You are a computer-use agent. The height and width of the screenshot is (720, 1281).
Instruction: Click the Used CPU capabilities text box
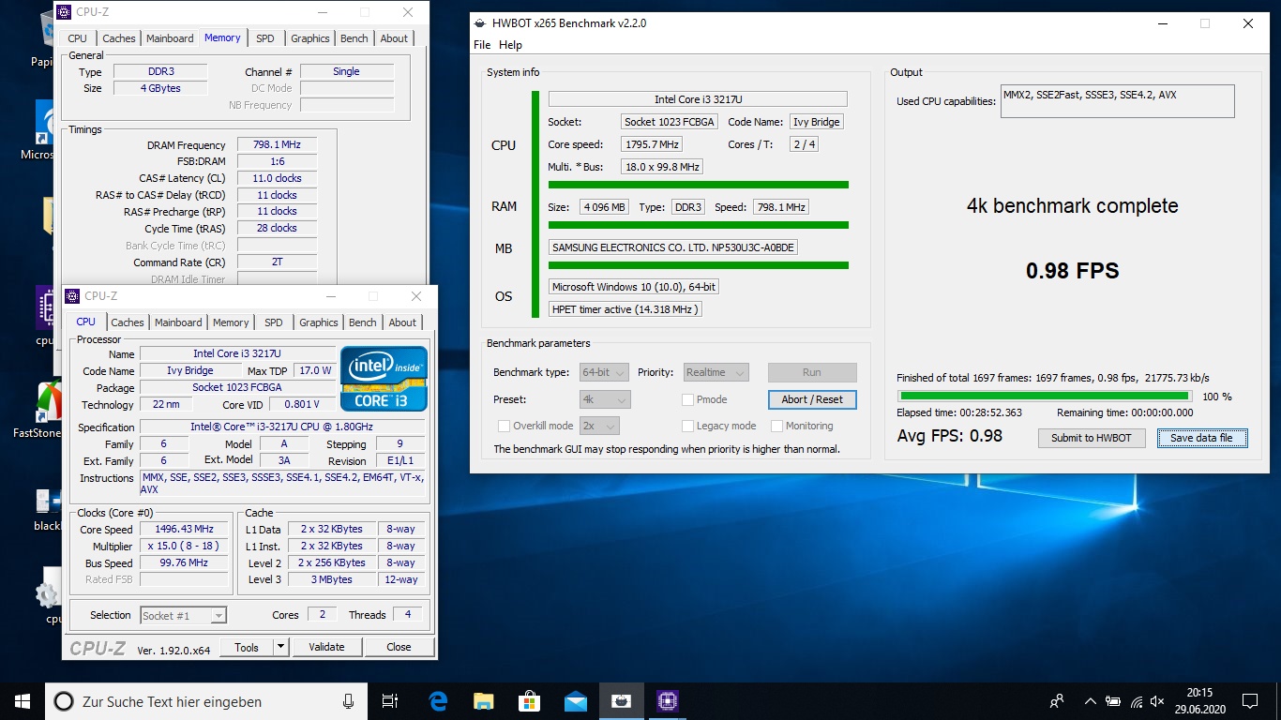click(1118, 101)
